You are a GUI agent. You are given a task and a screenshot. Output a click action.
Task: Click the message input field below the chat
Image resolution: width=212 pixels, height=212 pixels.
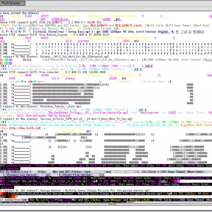pyautogui.click(x=106, y=208)
